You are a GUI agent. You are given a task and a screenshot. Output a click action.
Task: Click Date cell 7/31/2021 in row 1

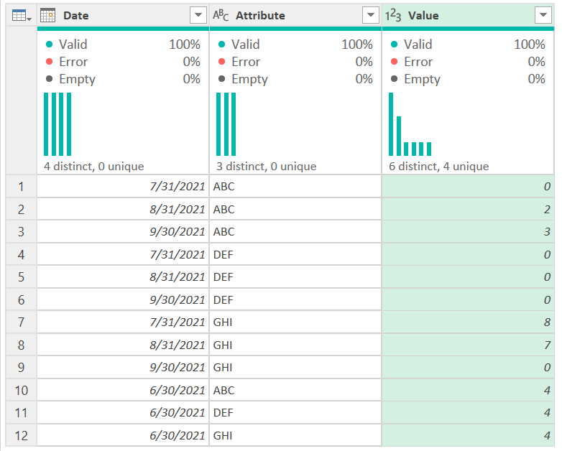[123, 186]
